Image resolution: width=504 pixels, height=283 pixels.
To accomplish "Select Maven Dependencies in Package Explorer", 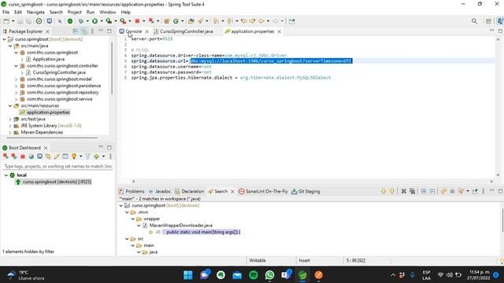I will [42, 132].
